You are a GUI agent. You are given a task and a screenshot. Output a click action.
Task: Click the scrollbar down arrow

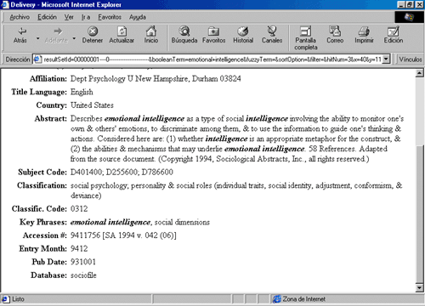click(x=419, y=288)
